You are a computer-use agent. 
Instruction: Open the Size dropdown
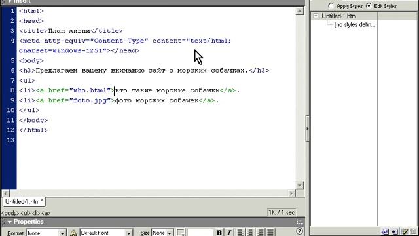pyautogui.click(x=170, y=233)
